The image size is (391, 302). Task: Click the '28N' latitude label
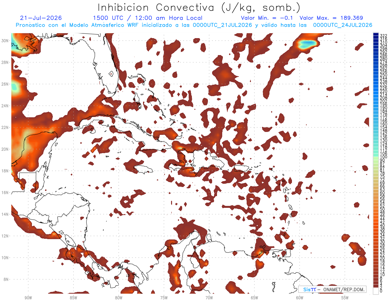pos(5,62)
